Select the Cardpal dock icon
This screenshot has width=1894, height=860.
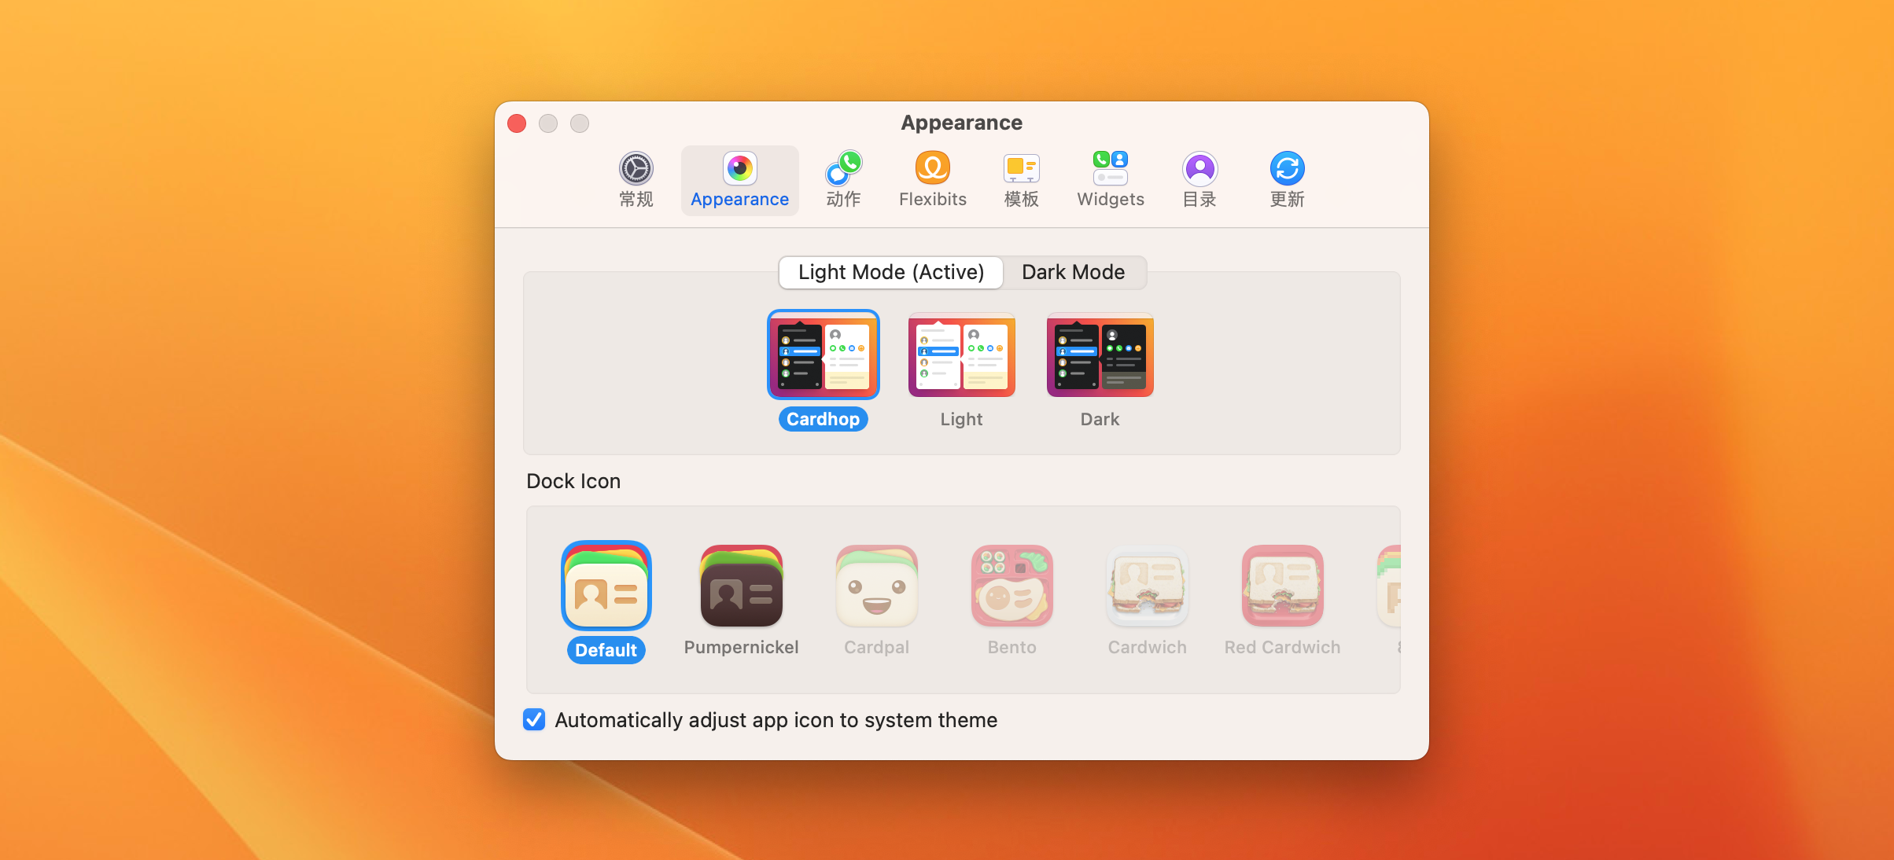tap(876, 586)
